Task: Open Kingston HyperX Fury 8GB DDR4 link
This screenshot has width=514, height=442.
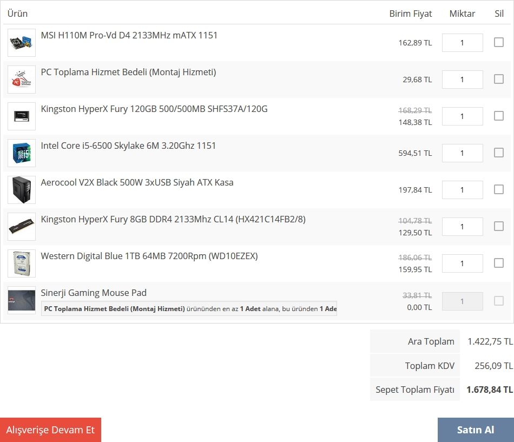Action: (173, 219)
